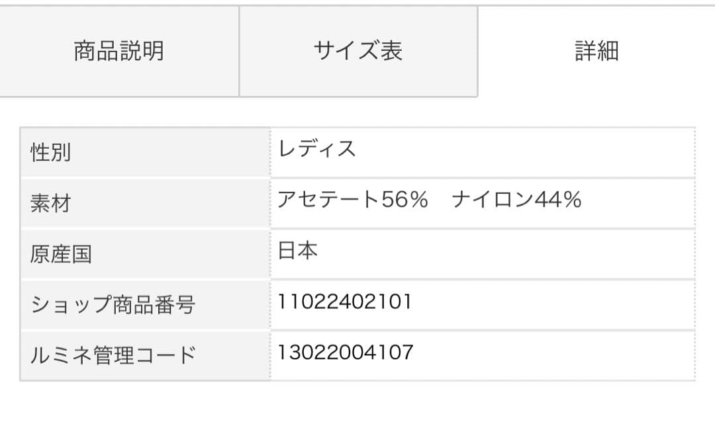Click Lumine management code 13022004107
Viewport: 715px width, 424px height.
346,352
